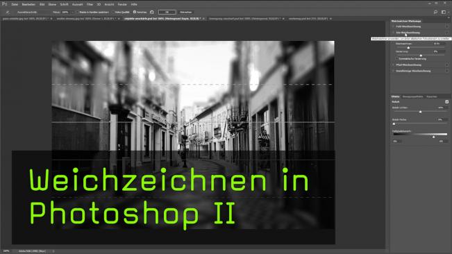Confirm the blur gallery with OK
Viewport: 452px width, 254px height.
pyautogui.click(x=167, y=12)
